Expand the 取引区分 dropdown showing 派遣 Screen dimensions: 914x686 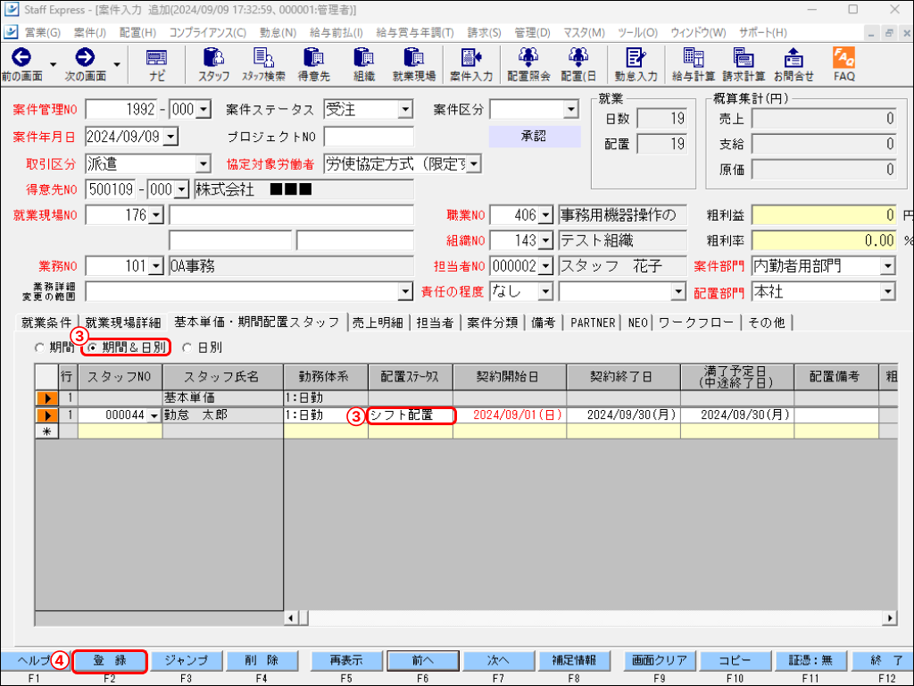[203, 164]
